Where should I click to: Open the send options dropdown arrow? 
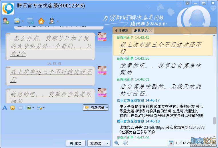pos(107,143)
